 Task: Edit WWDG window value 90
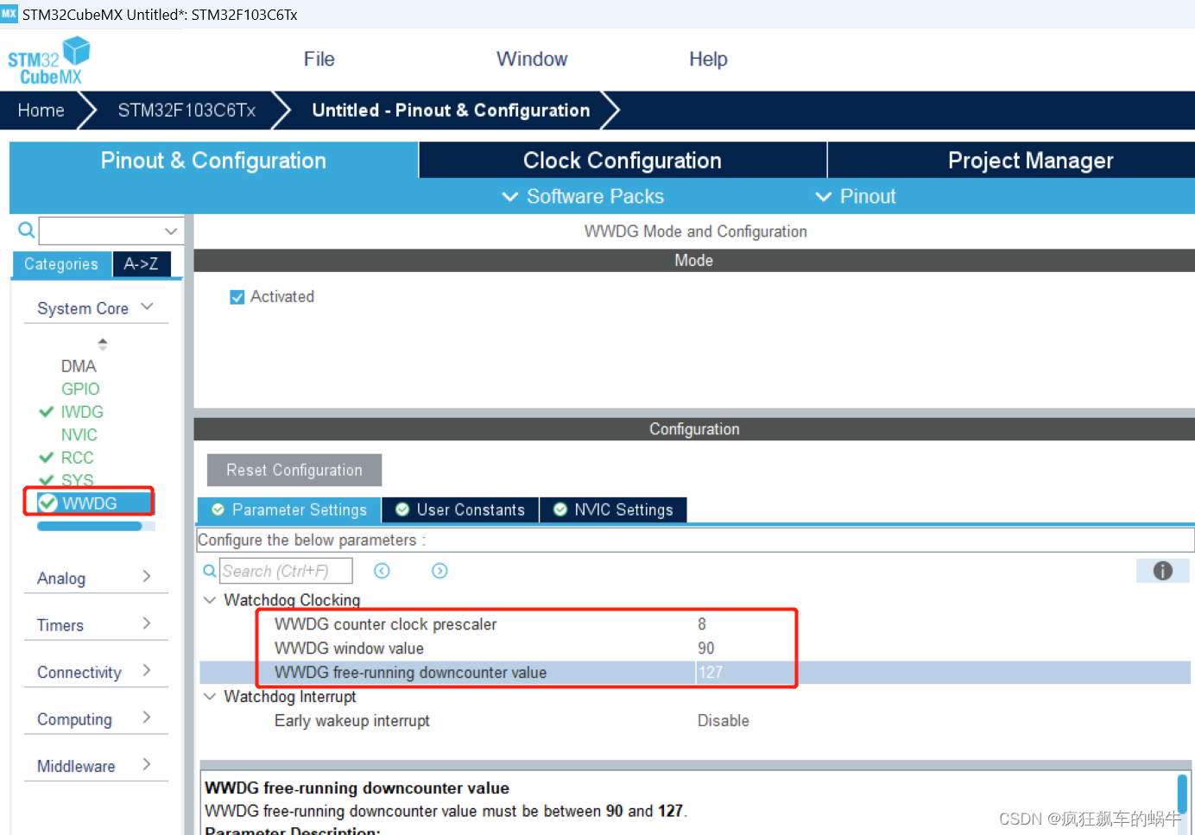[x=706, y=648]
